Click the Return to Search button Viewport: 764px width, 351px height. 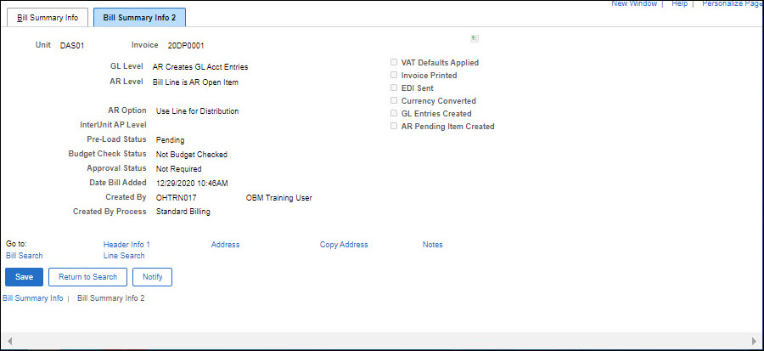pos(88,277)
